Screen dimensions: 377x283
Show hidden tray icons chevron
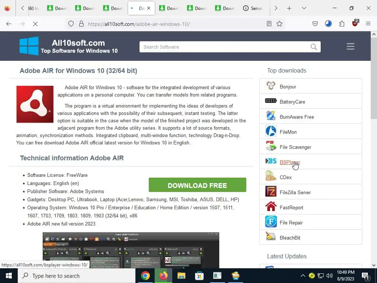pyautogui.click(x=303, y=276)
